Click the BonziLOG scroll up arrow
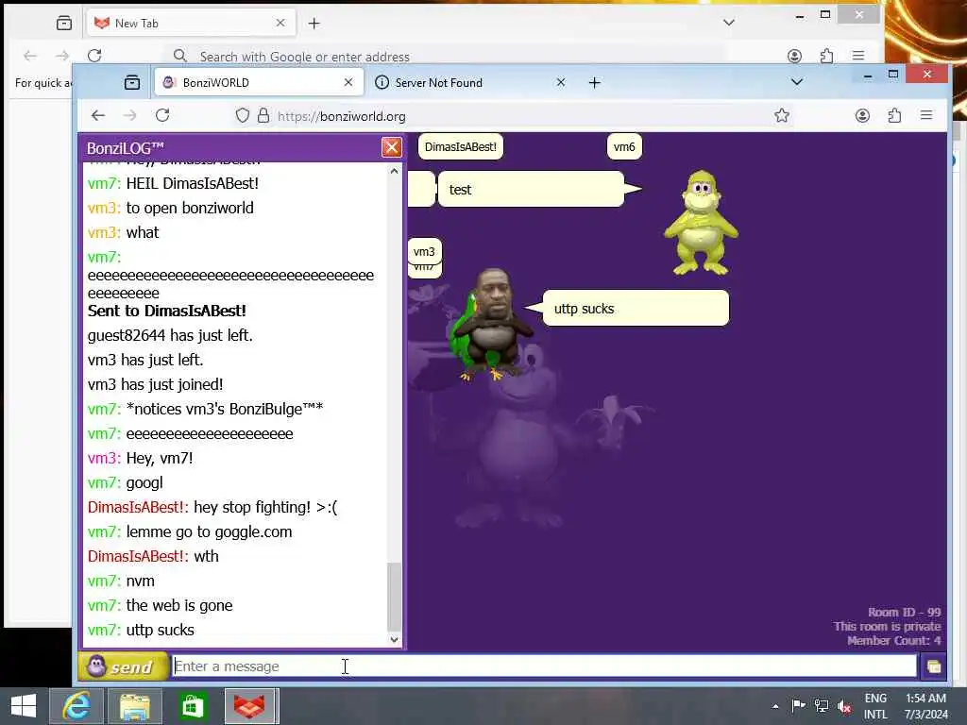Screen dimensions: 967x725 tap(394, 171)
